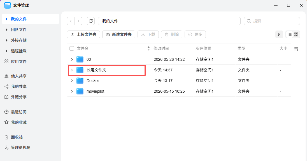
Task: Click the folder icon of 公用文件夹
Action: coord(80,70)
